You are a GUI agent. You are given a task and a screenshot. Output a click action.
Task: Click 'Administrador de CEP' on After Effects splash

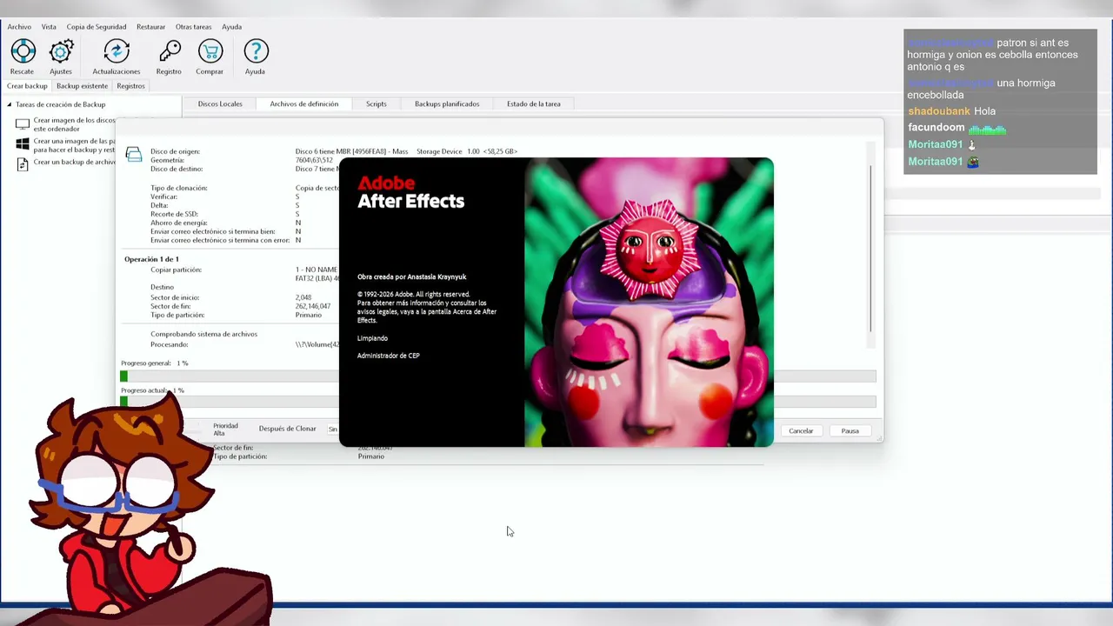[x=388, y=356]
